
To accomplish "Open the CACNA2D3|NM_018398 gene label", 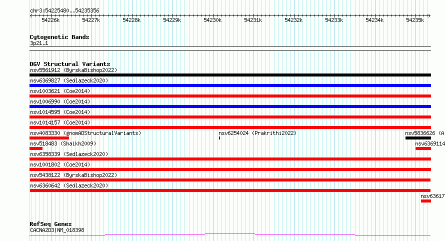I will pyautogui.click(x=57, y=230).
